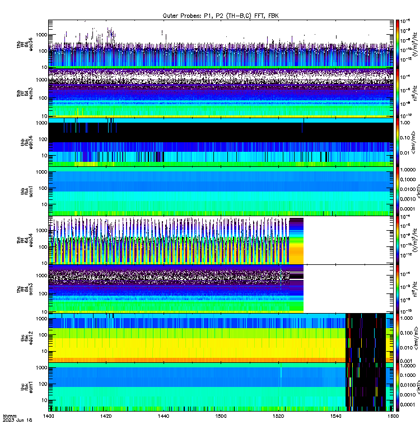The image size is (420, 448).
Task: Click the '100' y-axis tick of the thc fbk edc12 panel
Action: (43, 335)
